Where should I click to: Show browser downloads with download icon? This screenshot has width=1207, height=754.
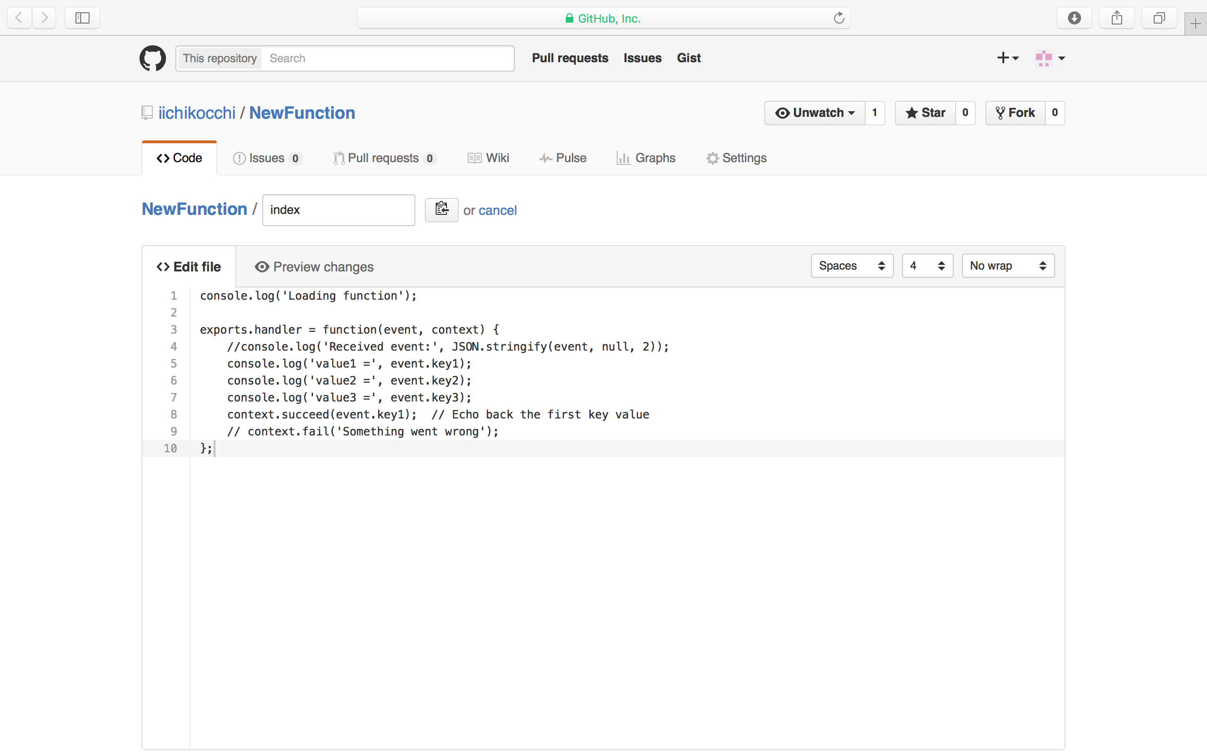click(1074, 18)
